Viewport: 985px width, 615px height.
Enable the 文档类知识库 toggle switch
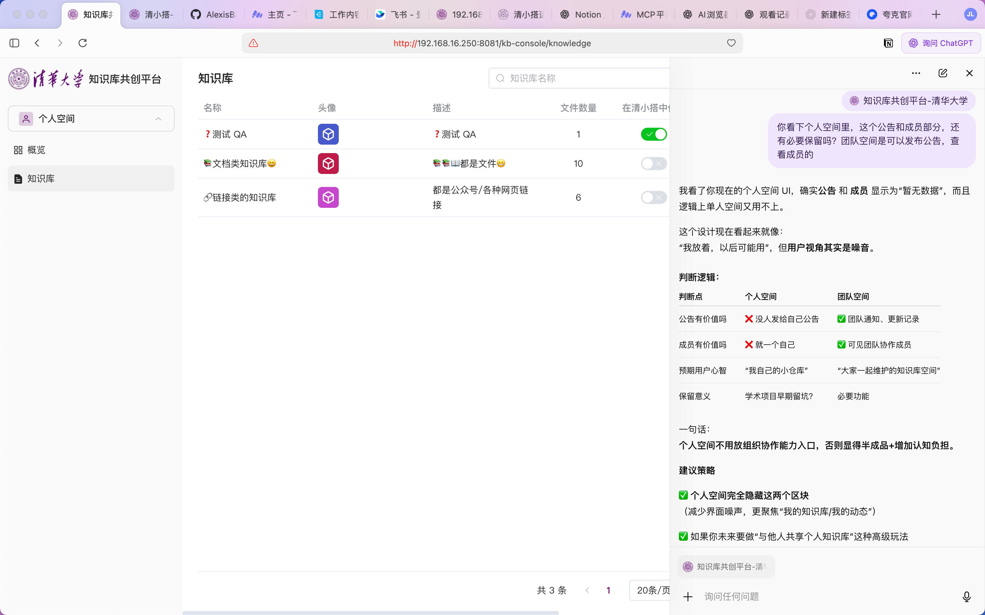654,164
